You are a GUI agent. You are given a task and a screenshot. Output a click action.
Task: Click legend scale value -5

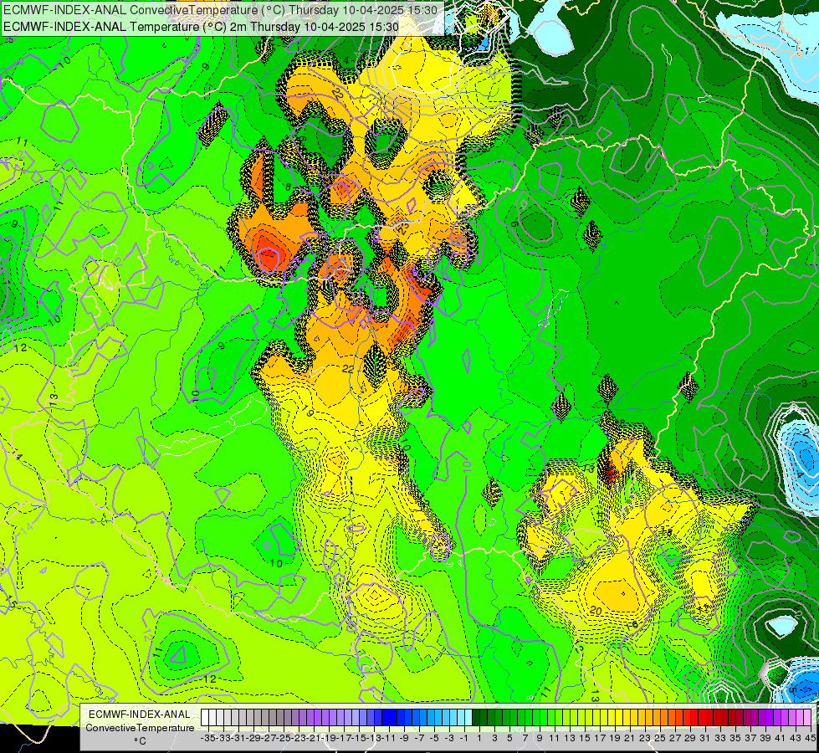(434, 738)
